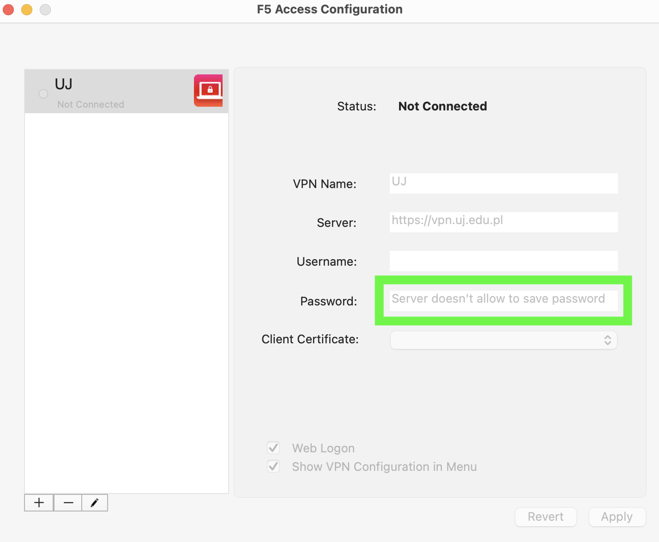Toggle the Web Logon checkbox
The image size is (659, 542).
coord(273,448)
